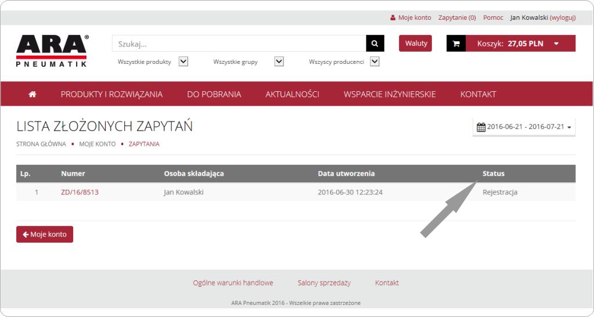Viewport: 594px width, 317px height.
Task: Click the Waluty button
Action: 416,43
